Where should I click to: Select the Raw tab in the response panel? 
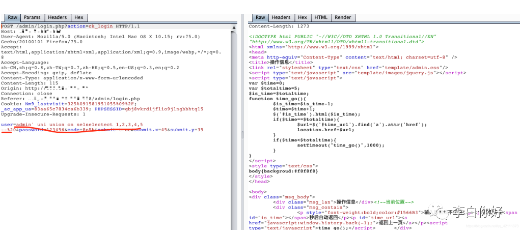tap(260, 17)
